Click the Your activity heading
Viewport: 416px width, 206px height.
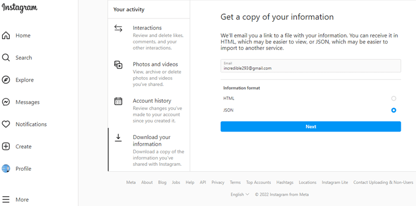129,10
